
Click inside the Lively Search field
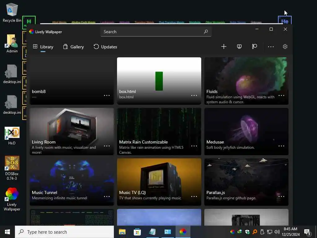[156, 32]
